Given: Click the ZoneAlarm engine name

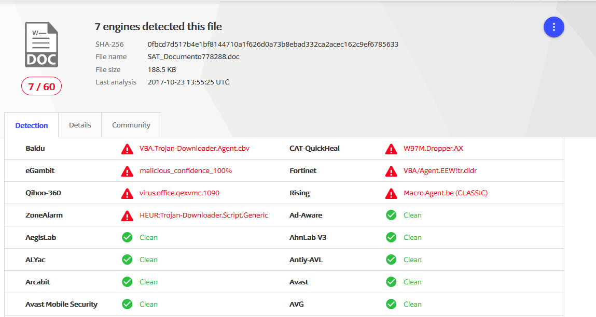Looking at the screenshot, I should [x=44, y=215].
